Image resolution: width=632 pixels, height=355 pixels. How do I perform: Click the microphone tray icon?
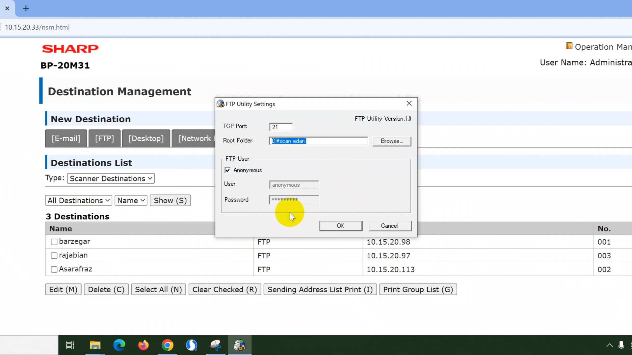(621, 345)
